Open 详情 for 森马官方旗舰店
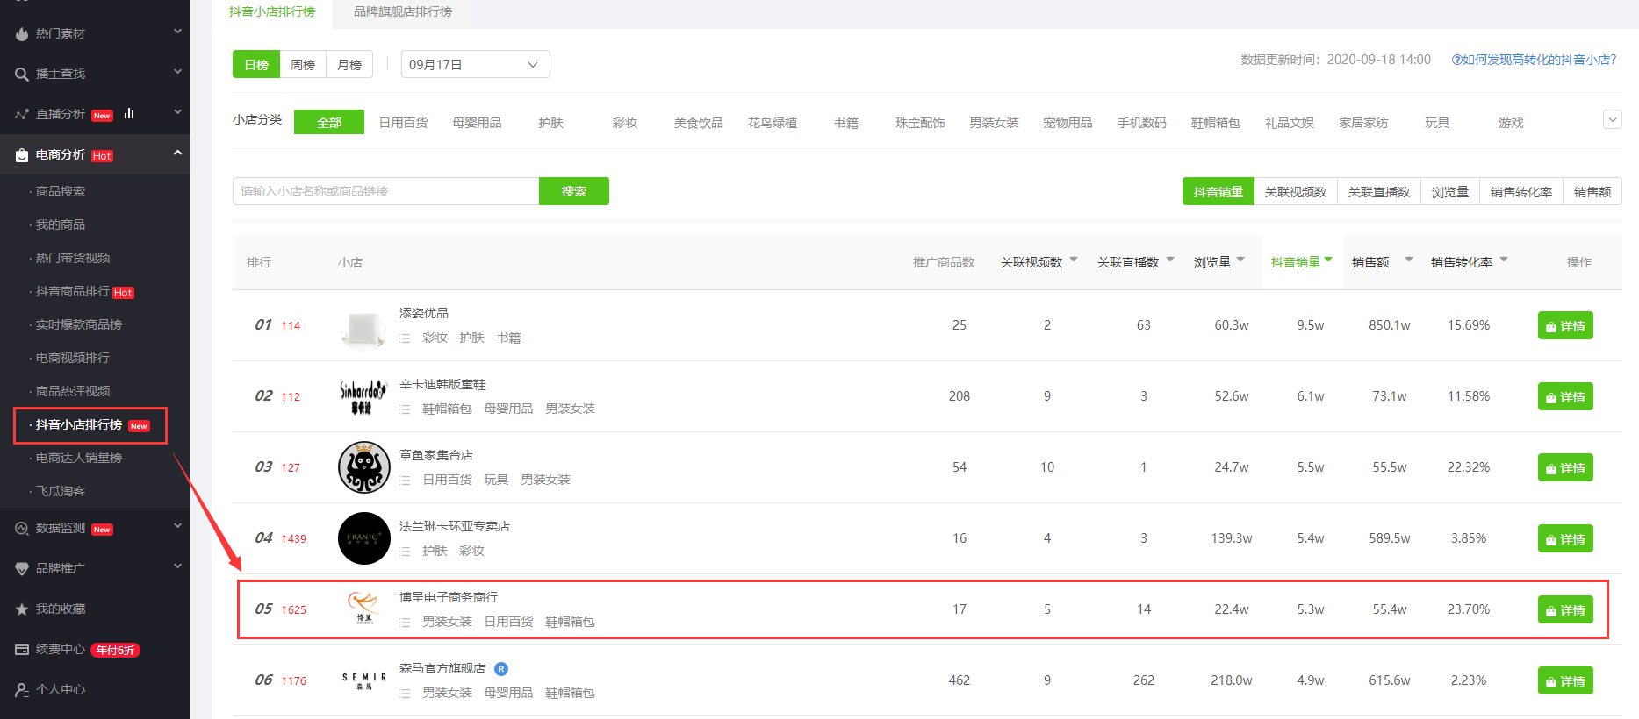The height and width of the screenshot is (719, 1639). 1565,681
